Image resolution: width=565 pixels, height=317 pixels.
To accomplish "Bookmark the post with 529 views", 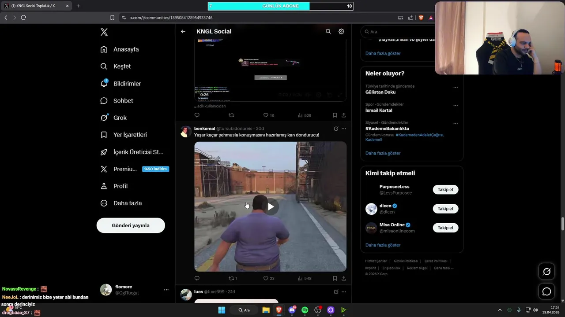I will coord(335,115).
